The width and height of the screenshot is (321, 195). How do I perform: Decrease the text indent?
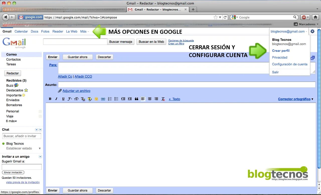tap(123, 99)
